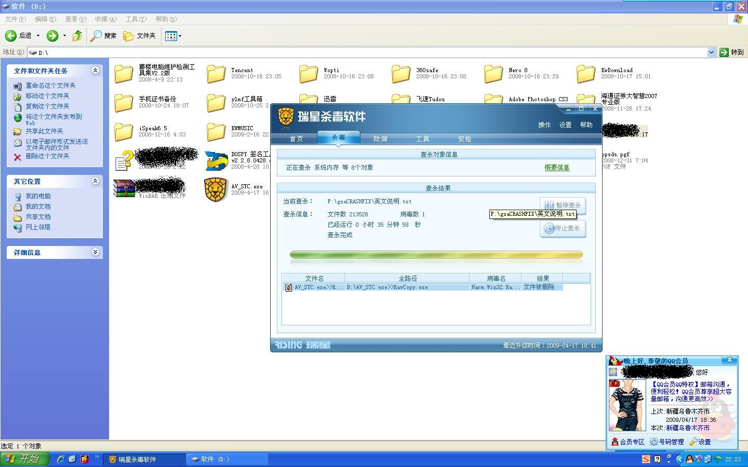Select the 手机证书备份 folder icon
This screenshot has width=748, height=467.
click(124, 103)
